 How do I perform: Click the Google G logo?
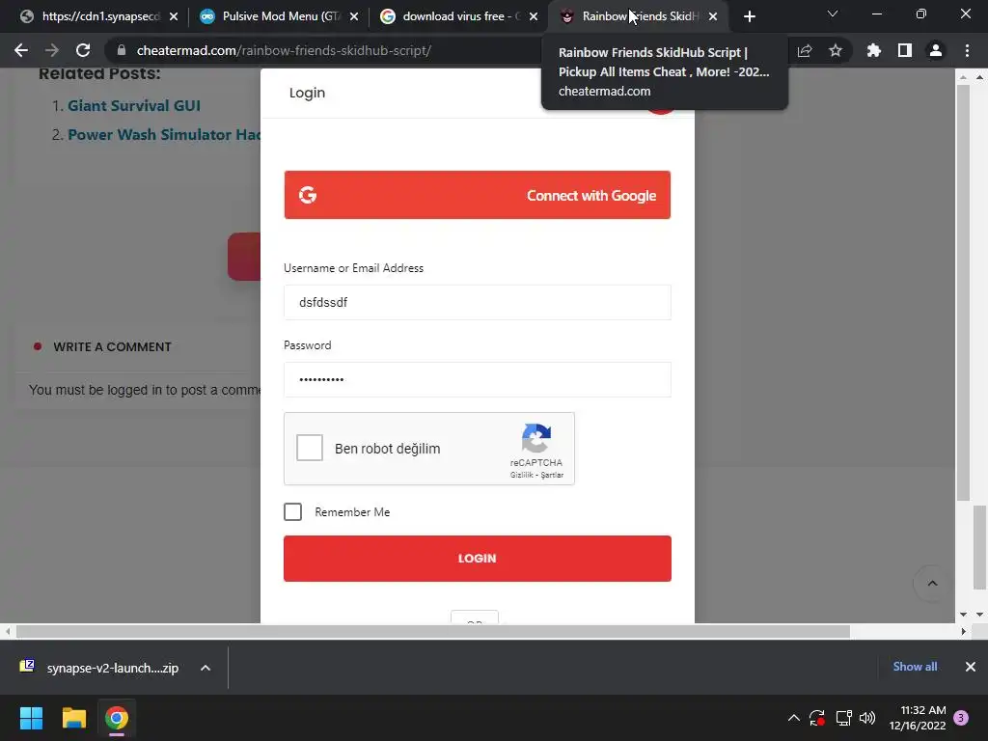click(x=308, y=195)
